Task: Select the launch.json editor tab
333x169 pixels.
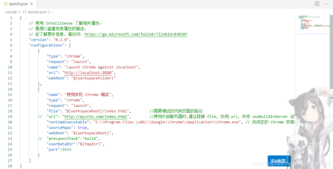Action: pos(18,4)
